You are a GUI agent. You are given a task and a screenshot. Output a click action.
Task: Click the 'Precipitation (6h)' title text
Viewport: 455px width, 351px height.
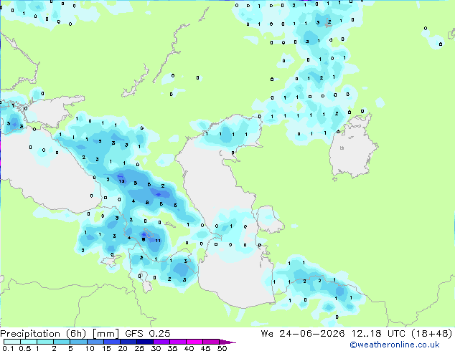43,334
